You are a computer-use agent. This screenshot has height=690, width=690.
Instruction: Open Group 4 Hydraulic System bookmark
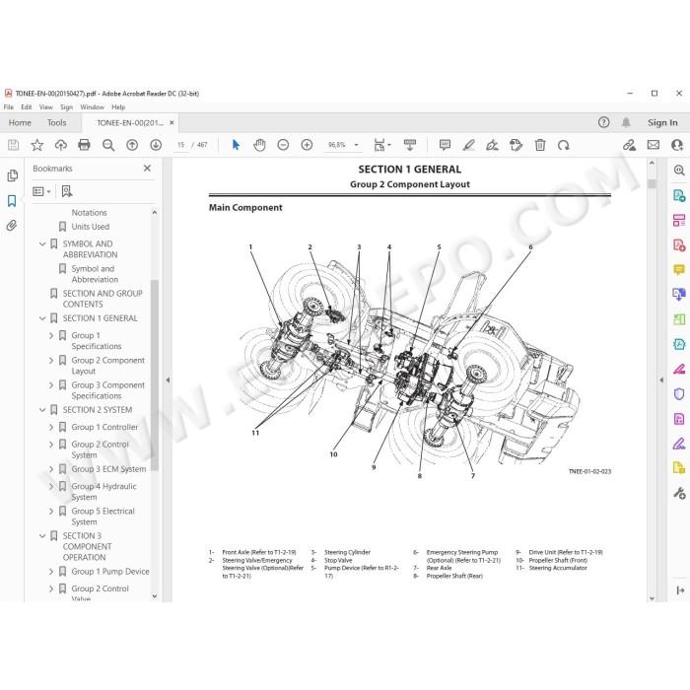[103, 492]
